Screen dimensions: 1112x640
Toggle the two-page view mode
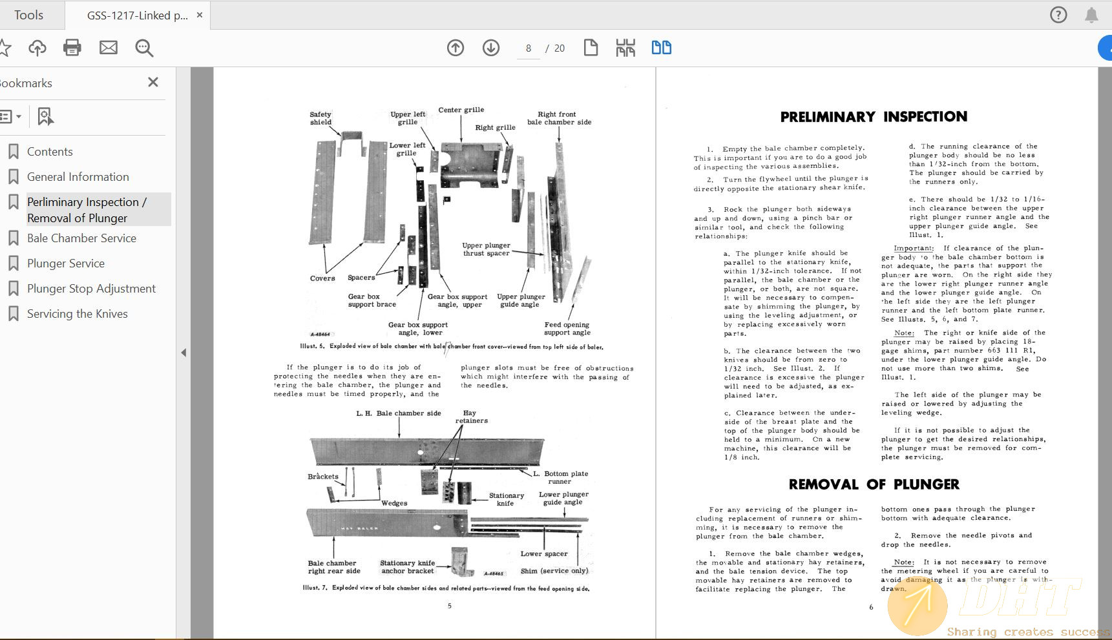661,48
